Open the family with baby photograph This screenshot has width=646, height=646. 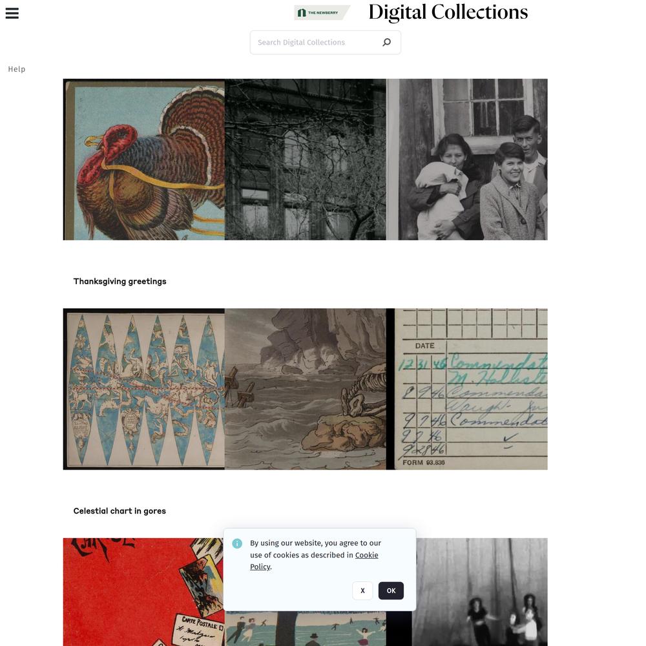467,160
